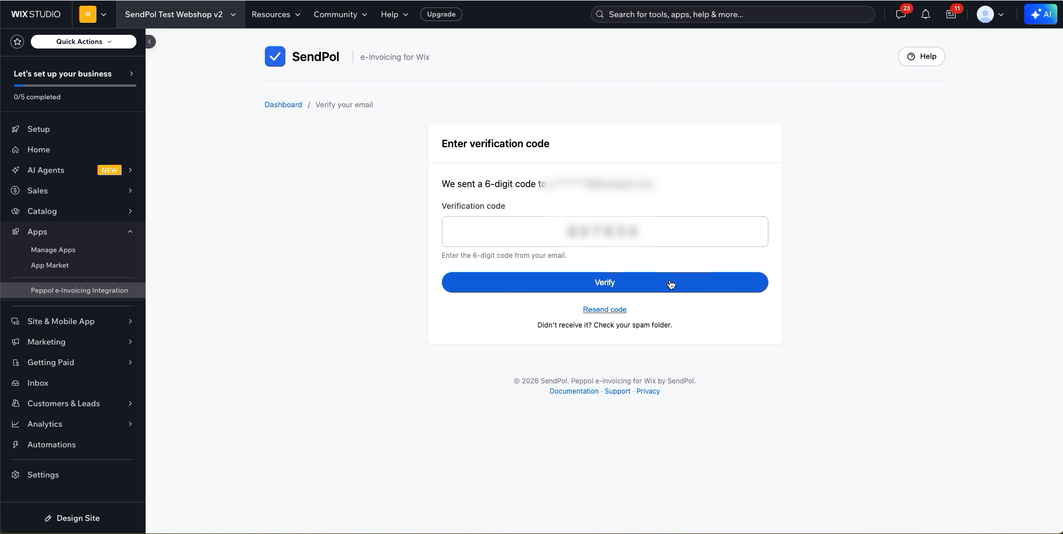This screenshot has height=534, width=1063.
Task: Click the SendPol checkmark logo
Action: click(275, 56)
